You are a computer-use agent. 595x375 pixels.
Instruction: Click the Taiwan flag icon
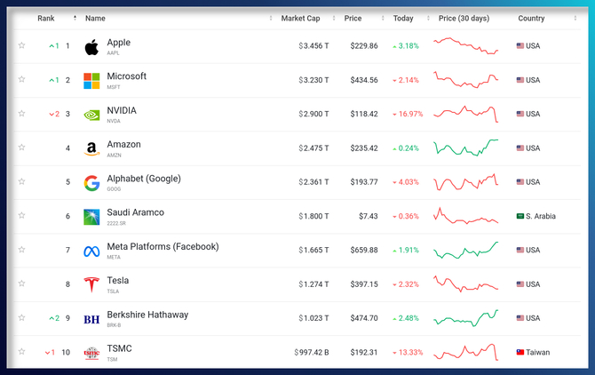(x=520, y=352)
